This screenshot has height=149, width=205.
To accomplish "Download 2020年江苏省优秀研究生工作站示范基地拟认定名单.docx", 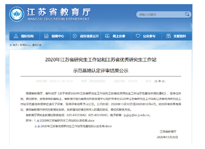I will [76, 126].
